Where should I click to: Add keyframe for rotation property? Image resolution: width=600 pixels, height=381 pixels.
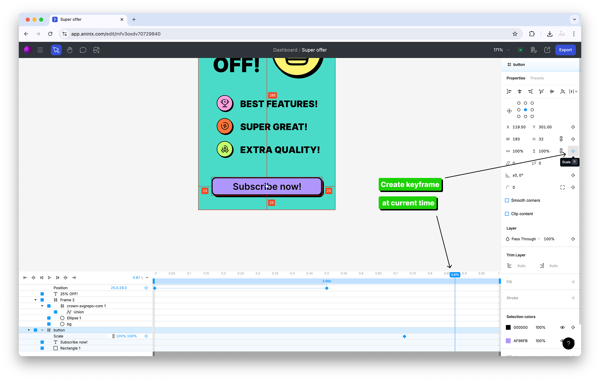pos(573,175)
